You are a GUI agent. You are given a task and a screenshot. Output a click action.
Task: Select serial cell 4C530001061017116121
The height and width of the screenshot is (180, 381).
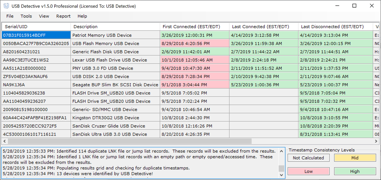coord(36,134)
